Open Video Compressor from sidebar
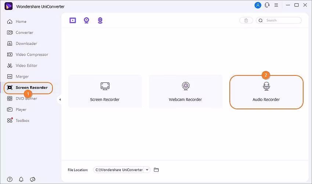This screenshot has height=184, width=312. pos(28,54)
